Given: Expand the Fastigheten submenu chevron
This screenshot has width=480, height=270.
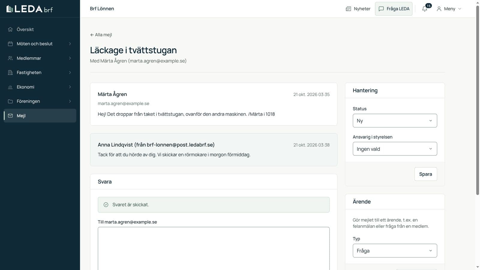Looking at the screenshot, I should pos(70,73).
